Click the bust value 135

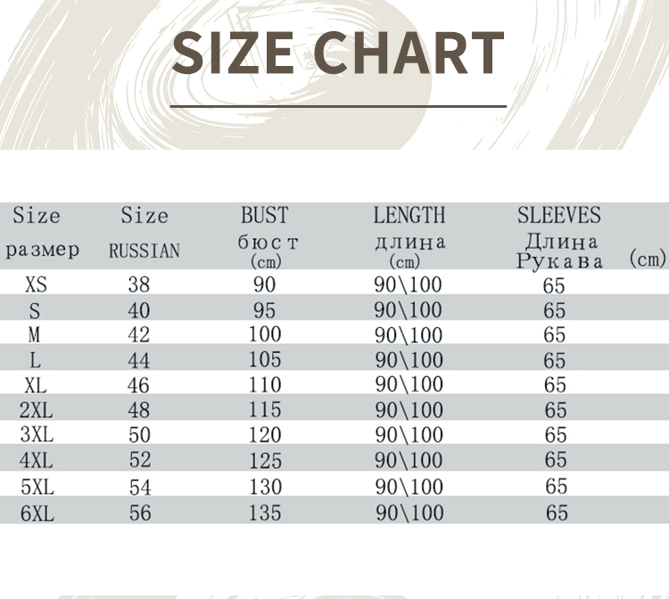264,513
